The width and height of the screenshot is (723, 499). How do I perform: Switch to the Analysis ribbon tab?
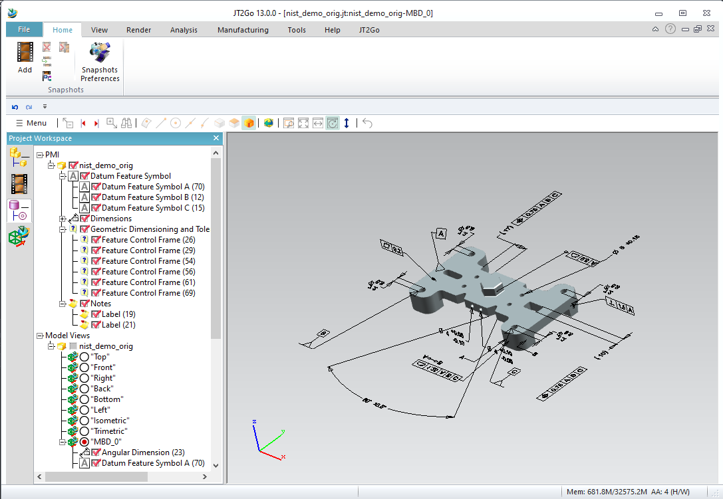pos(184,30)
